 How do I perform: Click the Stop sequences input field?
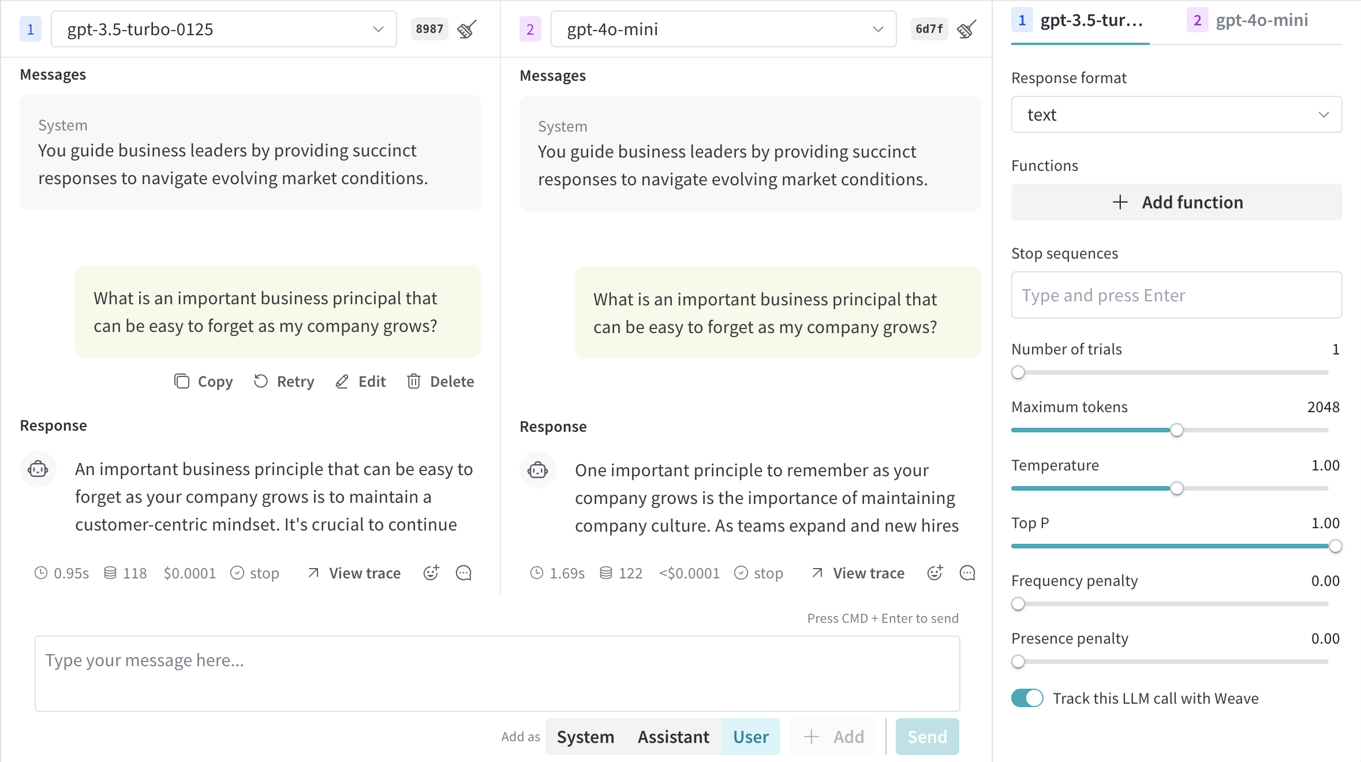tap(1176, 295)
